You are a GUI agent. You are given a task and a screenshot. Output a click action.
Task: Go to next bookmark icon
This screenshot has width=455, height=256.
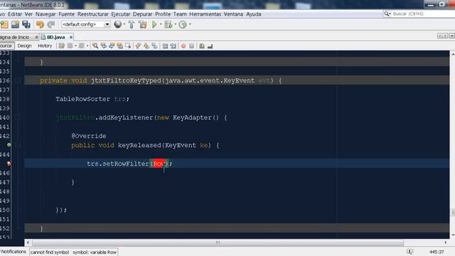146,46
